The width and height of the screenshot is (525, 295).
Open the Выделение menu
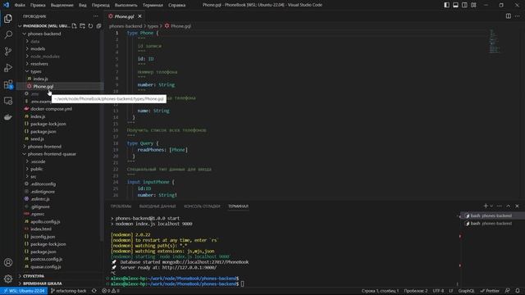point(62,5)
